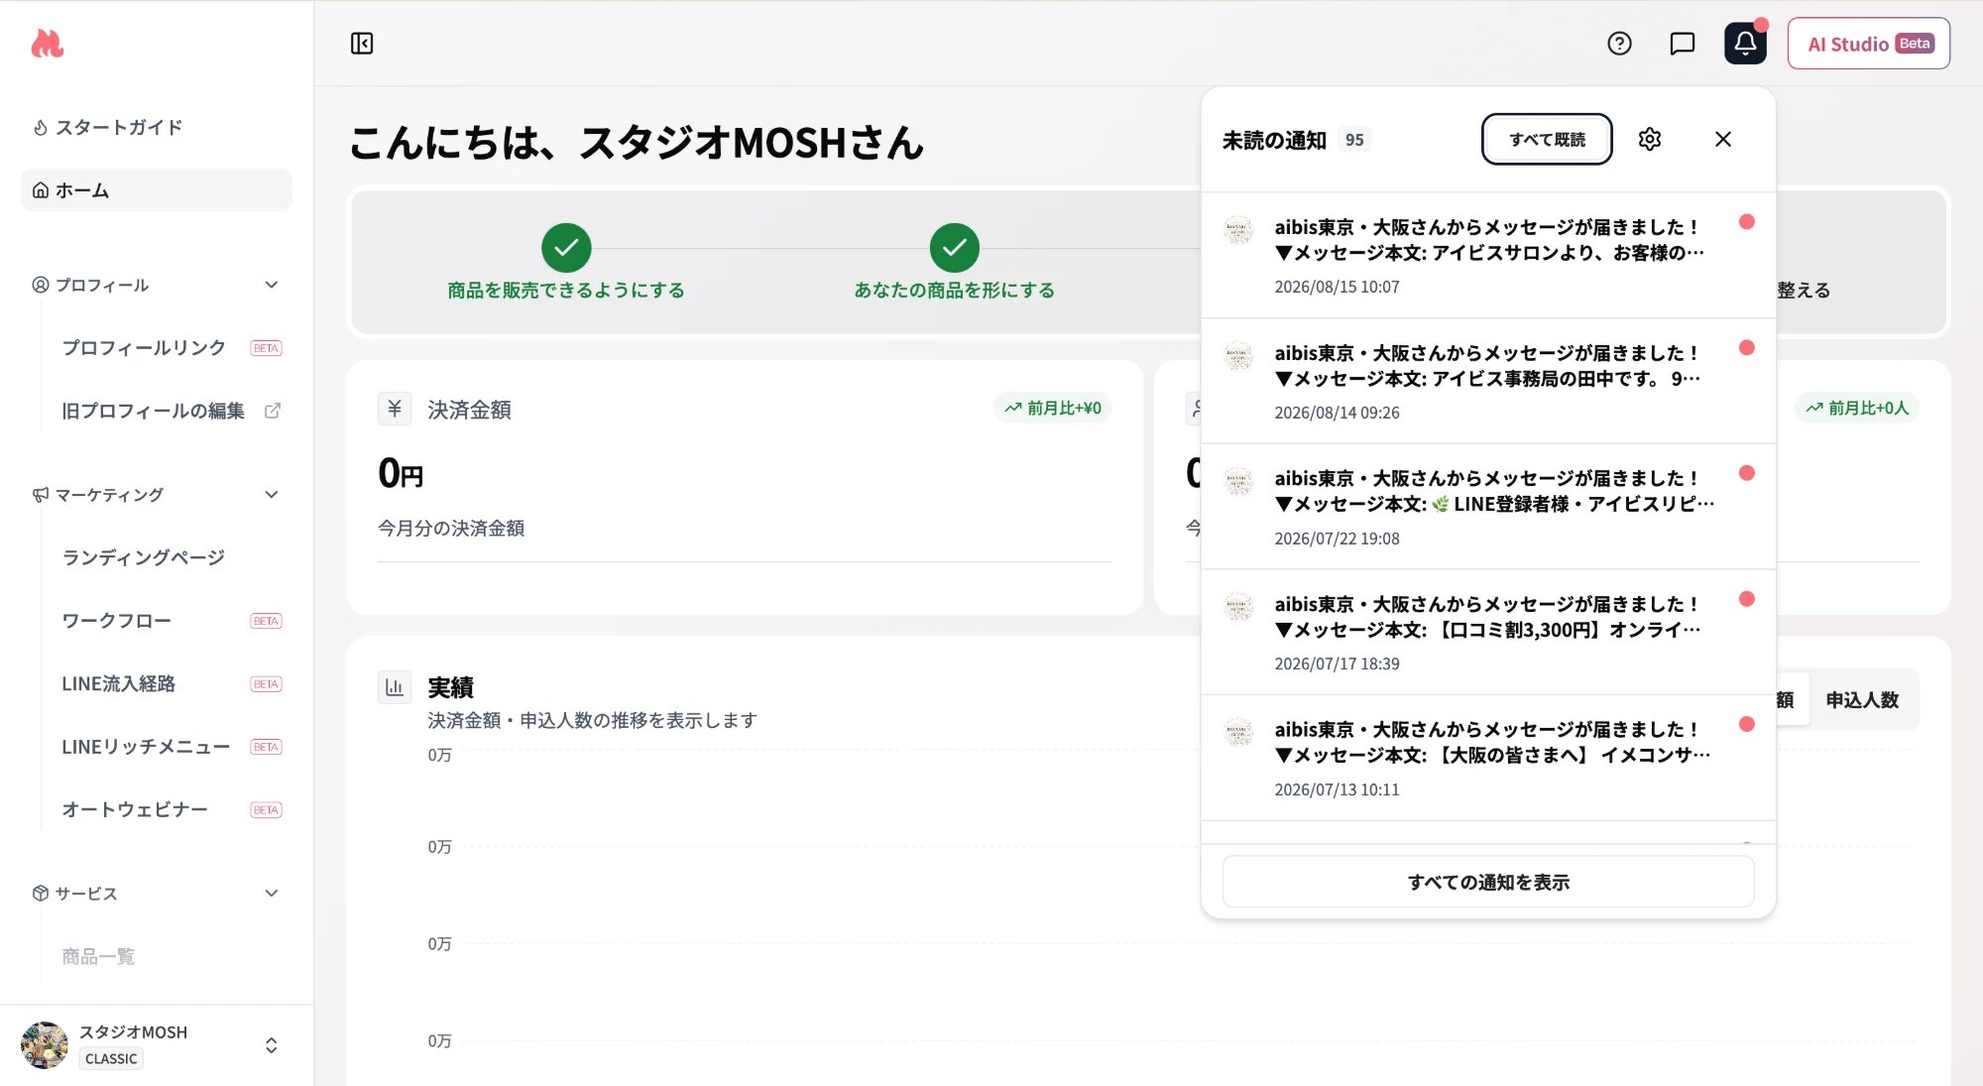Open the アイビスサロンより notification message
The image size is (1983, 1086).
coord(1488,256)
